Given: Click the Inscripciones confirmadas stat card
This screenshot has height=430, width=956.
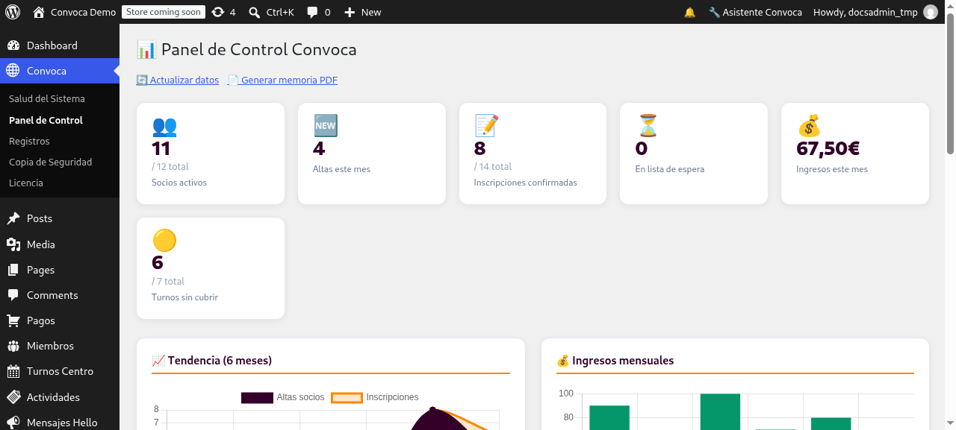Looking at the screenshot, I should (533, 154).
